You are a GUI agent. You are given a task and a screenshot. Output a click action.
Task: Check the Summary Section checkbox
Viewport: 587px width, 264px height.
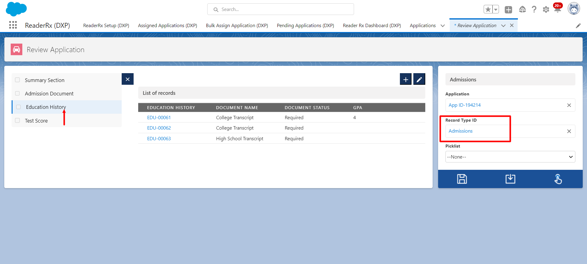point(17,80)
